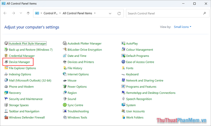Image resolution: width=211 pixels, height=126 pixels.
Task: Open the recent locations dropdown arrow
Action: tap(21, 13)
